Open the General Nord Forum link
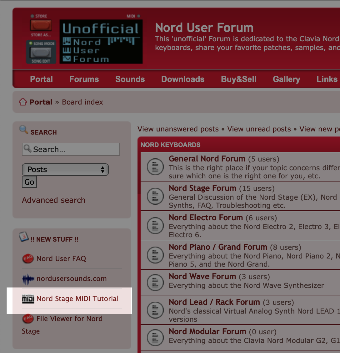340x353 pixels. click(207, 159)
